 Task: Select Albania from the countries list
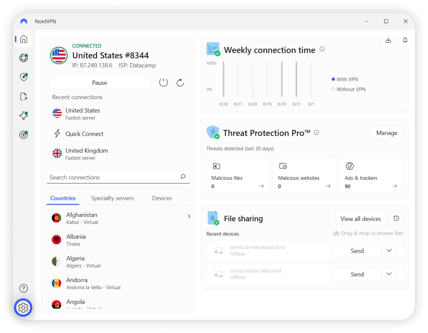(76, 240)
